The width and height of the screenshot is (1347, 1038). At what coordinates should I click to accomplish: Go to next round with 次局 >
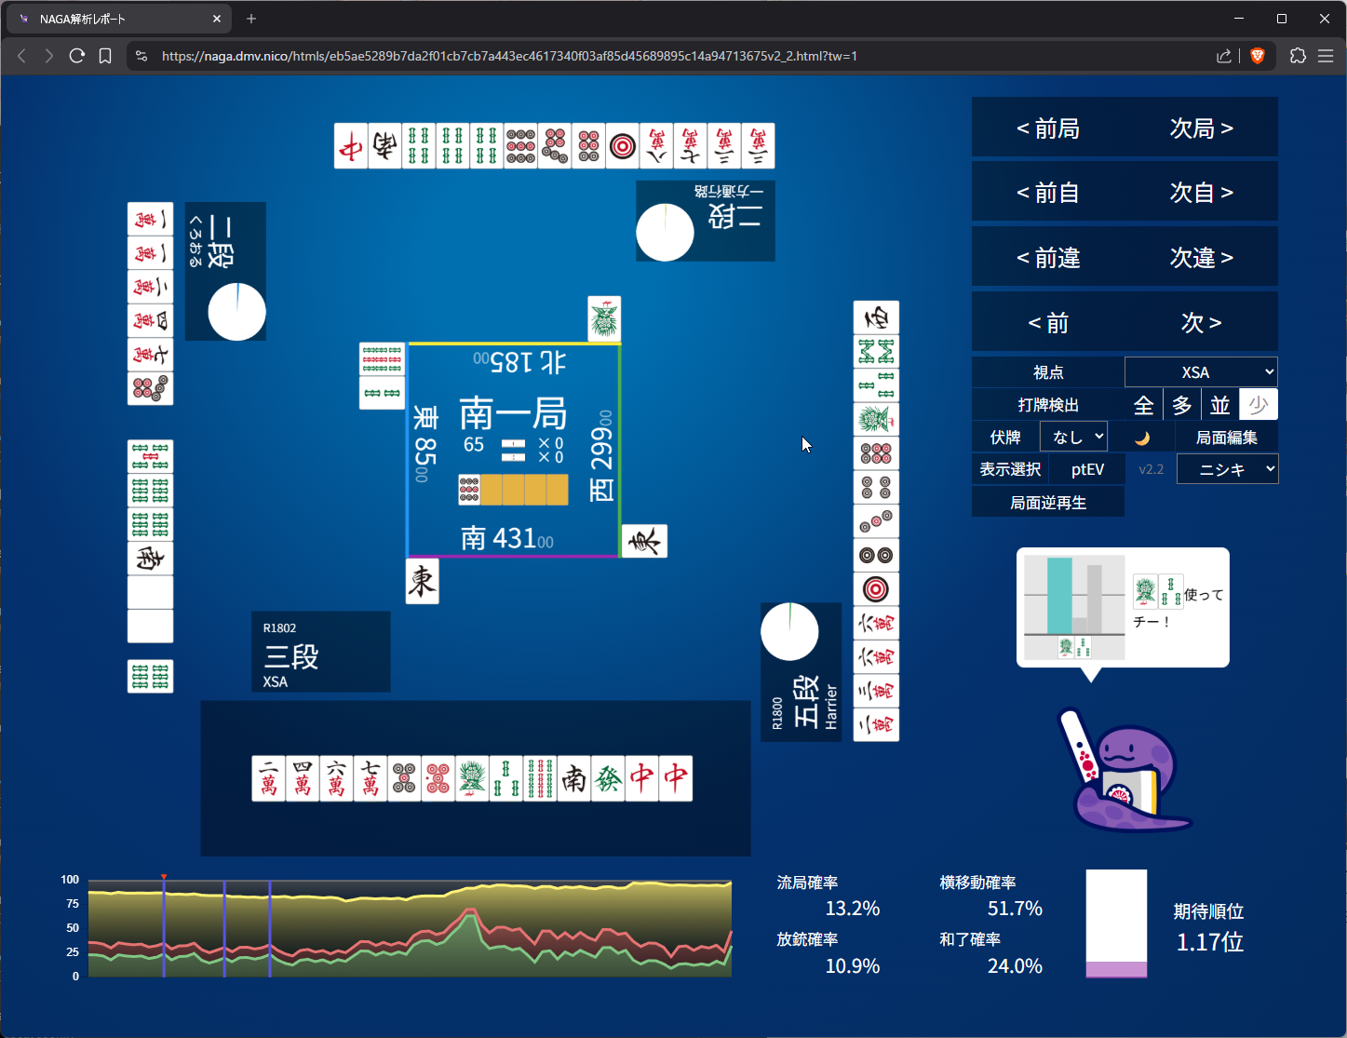[x=1201, y=128]
